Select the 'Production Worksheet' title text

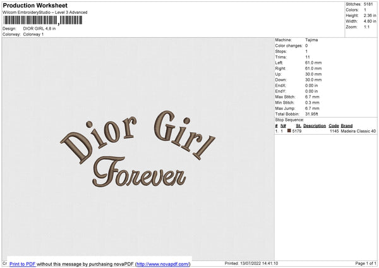[x=35, y=5]
